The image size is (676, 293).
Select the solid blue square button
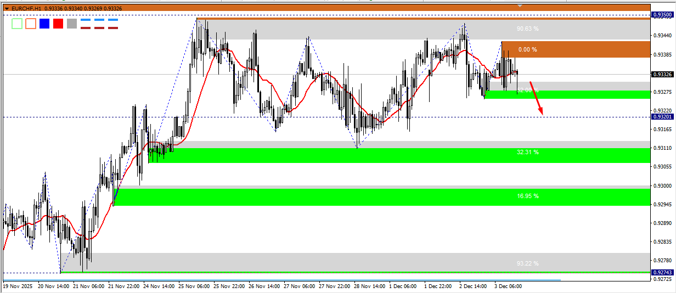tap(44, 24)
